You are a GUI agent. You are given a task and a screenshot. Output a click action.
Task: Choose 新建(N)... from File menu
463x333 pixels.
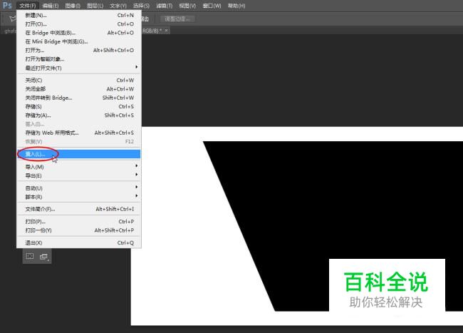79,15
